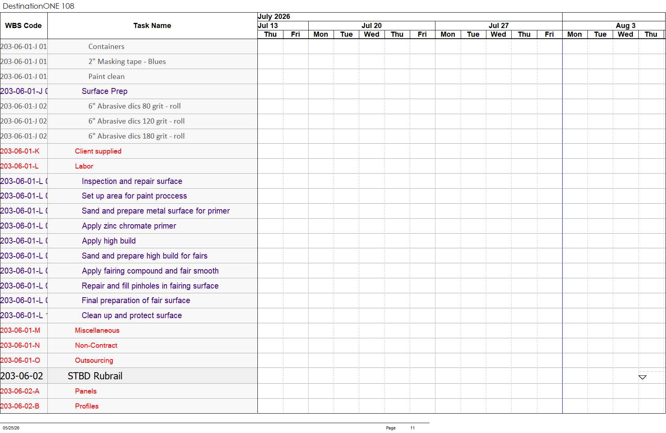The width and height of the screenshot is (666, 433).
Task: Select Final preparation of fair surface
Action: pos(136,300)
